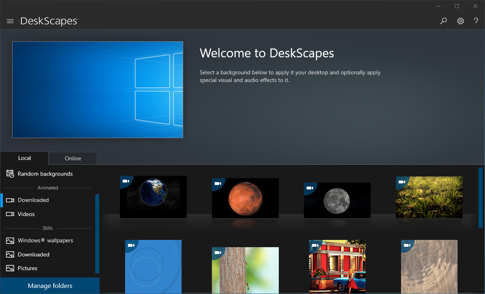Select the Moon animated background
The image size is (485, 294).
click(x=337, y=200)
